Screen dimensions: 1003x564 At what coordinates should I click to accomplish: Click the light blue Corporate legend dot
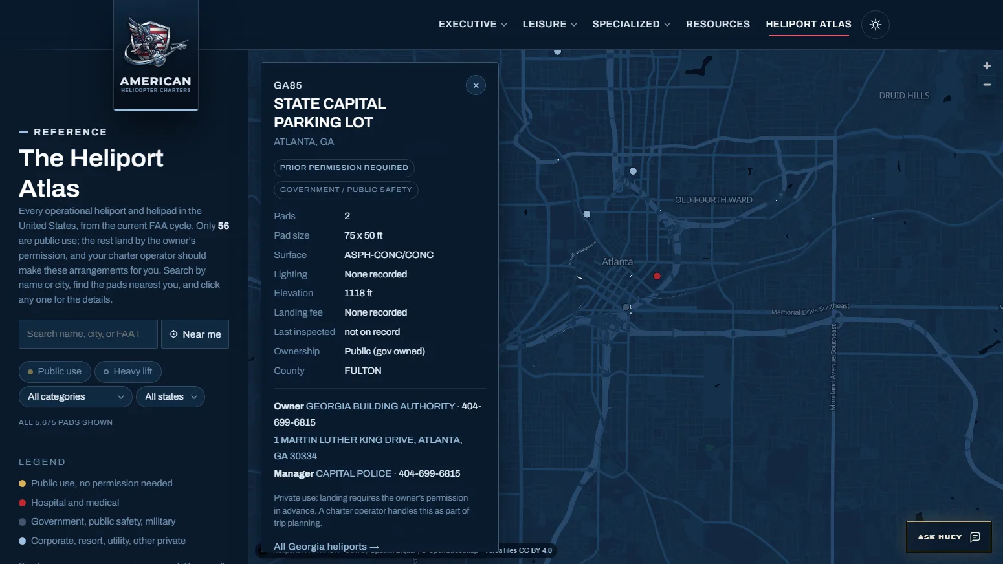(x=23, y=541)
